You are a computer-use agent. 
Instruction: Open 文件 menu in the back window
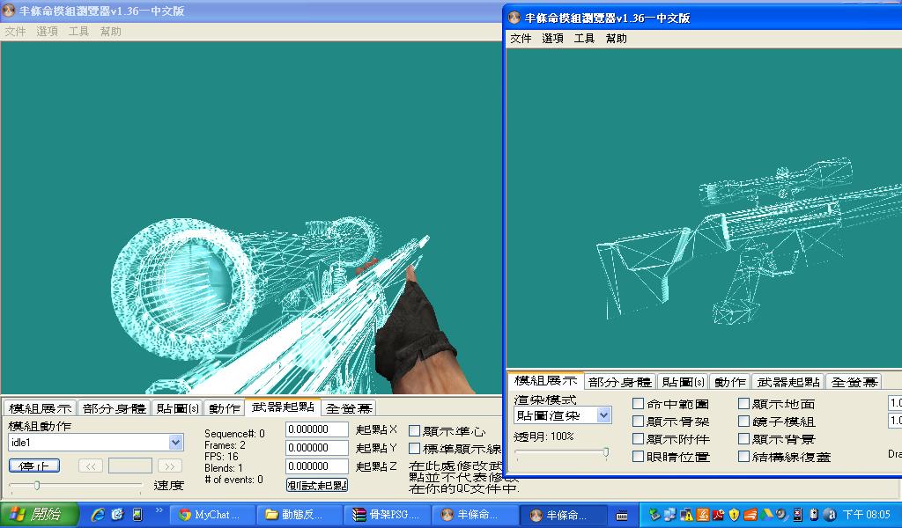[x=15, y=31]
